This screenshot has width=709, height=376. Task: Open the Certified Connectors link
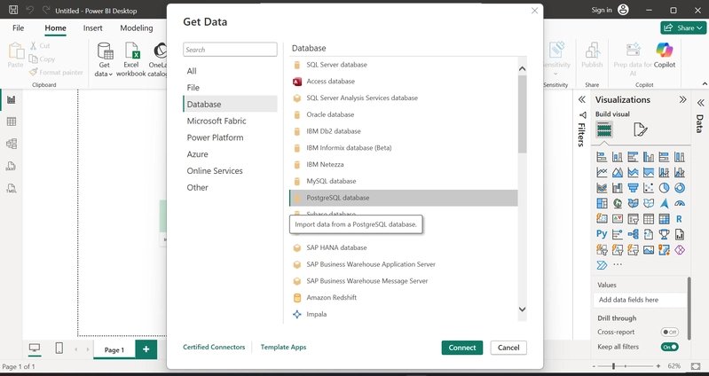[x=214, y=347]
